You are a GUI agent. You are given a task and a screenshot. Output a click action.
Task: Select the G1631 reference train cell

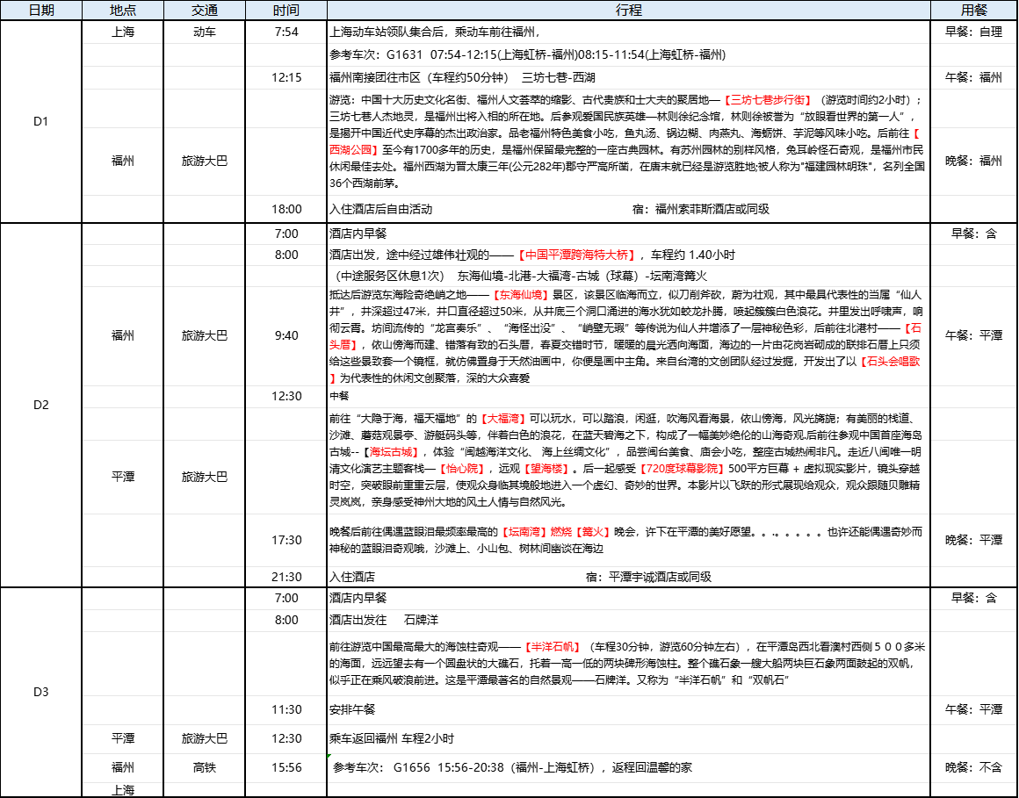coord(629,54)
